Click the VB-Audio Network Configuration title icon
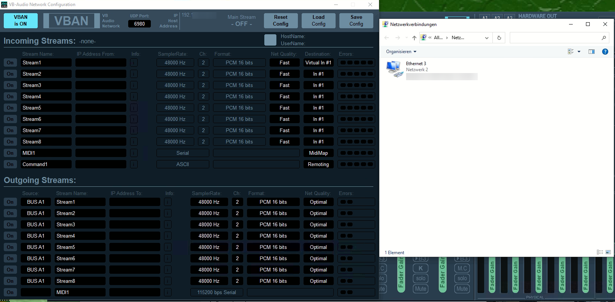Screen dimensions: 615x302 pos(4,5)
